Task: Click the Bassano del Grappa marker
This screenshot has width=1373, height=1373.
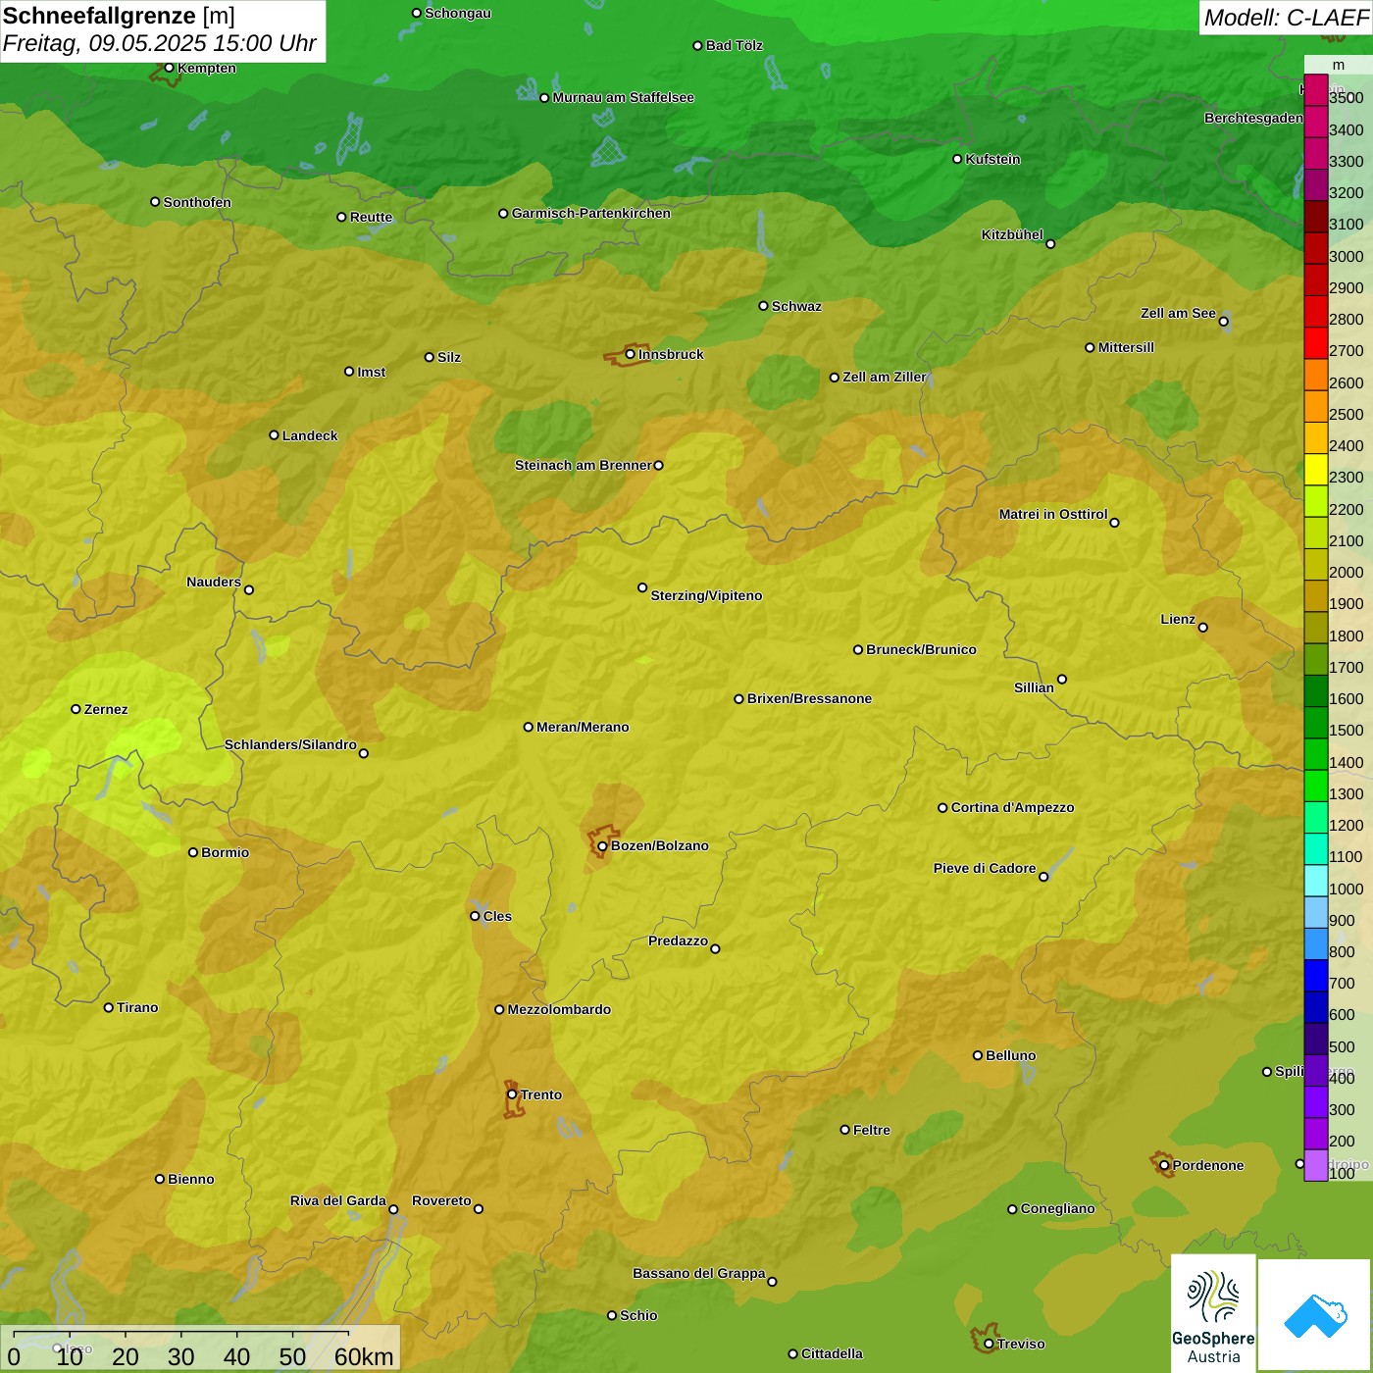Action: [x=772, y=1281]
